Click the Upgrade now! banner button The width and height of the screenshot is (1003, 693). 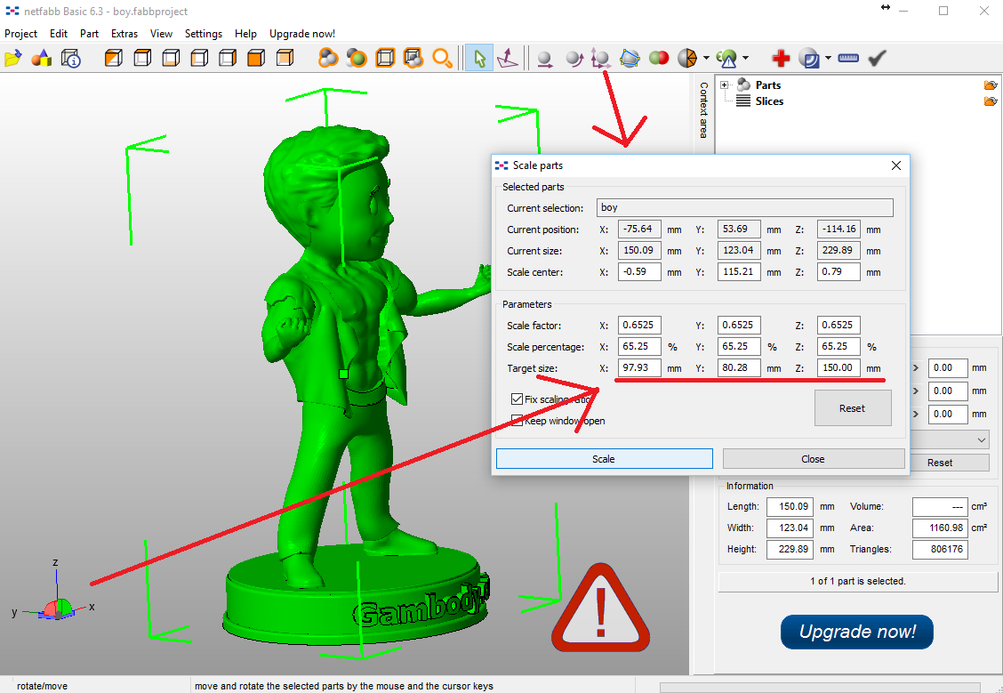(x=856, y=632)
